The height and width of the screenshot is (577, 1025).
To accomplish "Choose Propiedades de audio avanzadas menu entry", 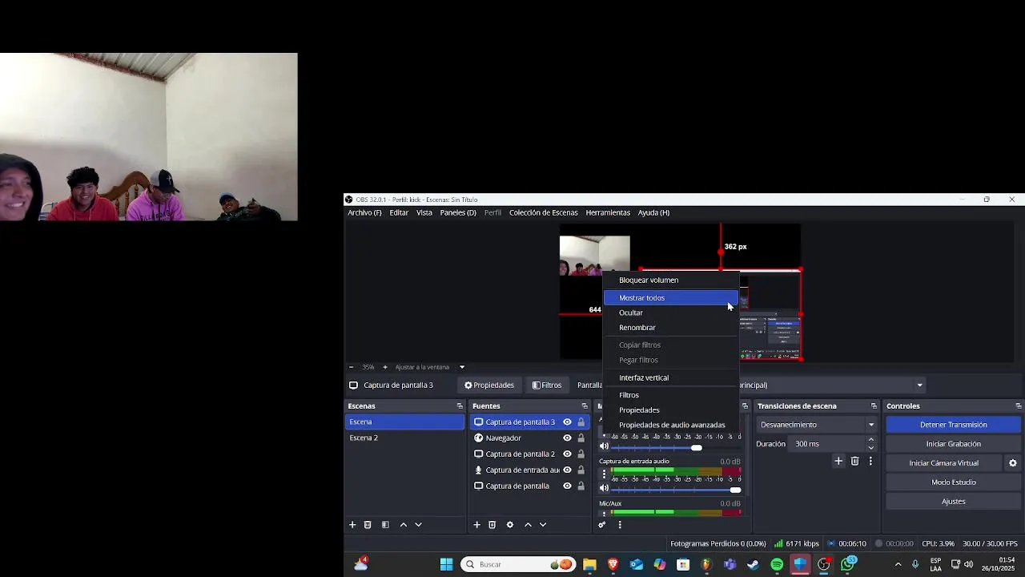I will 670,425.
